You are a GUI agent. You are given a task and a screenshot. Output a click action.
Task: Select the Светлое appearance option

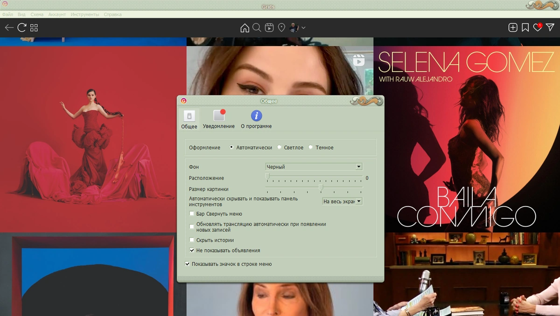pos(290,147)
